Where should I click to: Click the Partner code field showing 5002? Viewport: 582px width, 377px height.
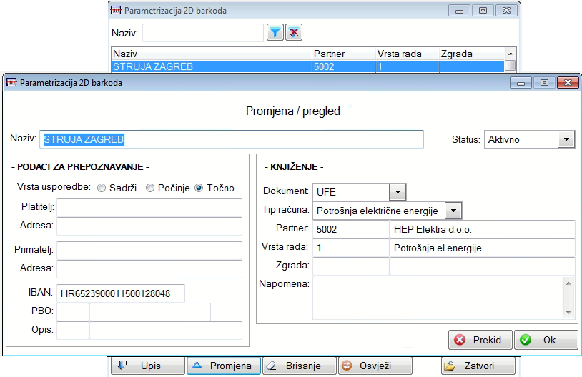coord(351,229)
